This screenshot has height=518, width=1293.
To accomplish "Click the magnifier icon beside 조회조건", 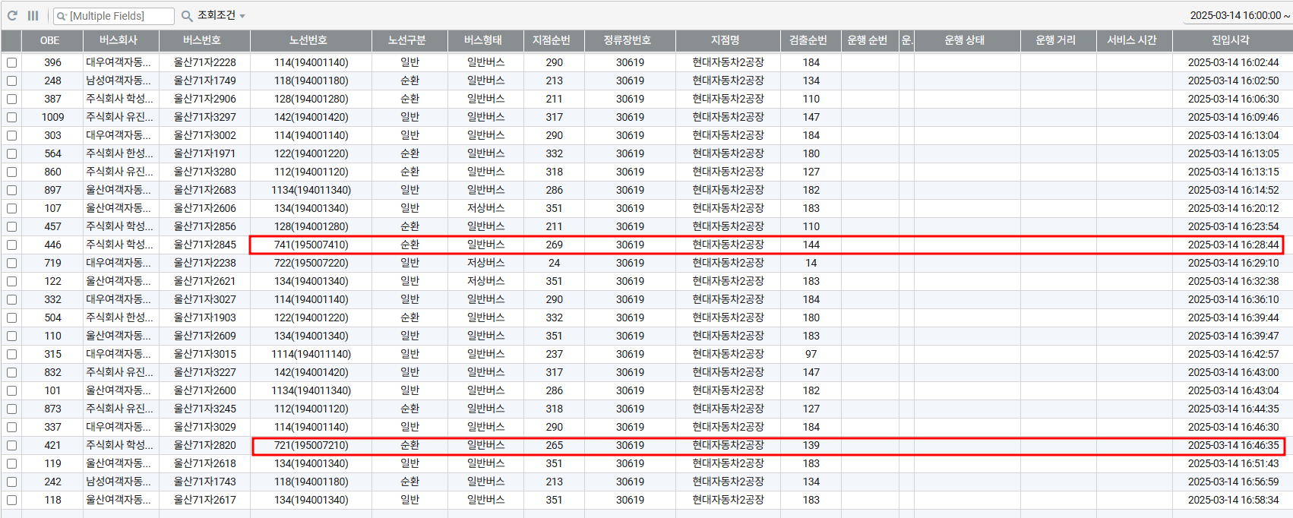I will coord(186,15).
